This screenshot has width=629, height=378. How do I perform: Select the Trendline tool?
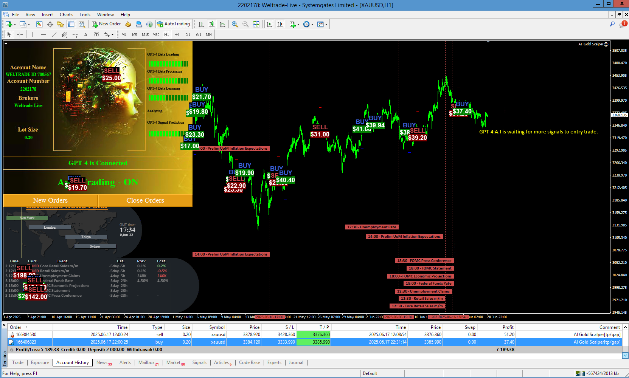54,34
